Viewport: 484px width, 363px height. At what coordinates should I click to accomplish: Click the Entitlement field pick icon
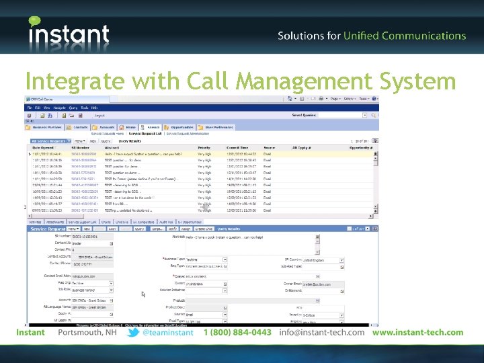[x=342, y=291]
